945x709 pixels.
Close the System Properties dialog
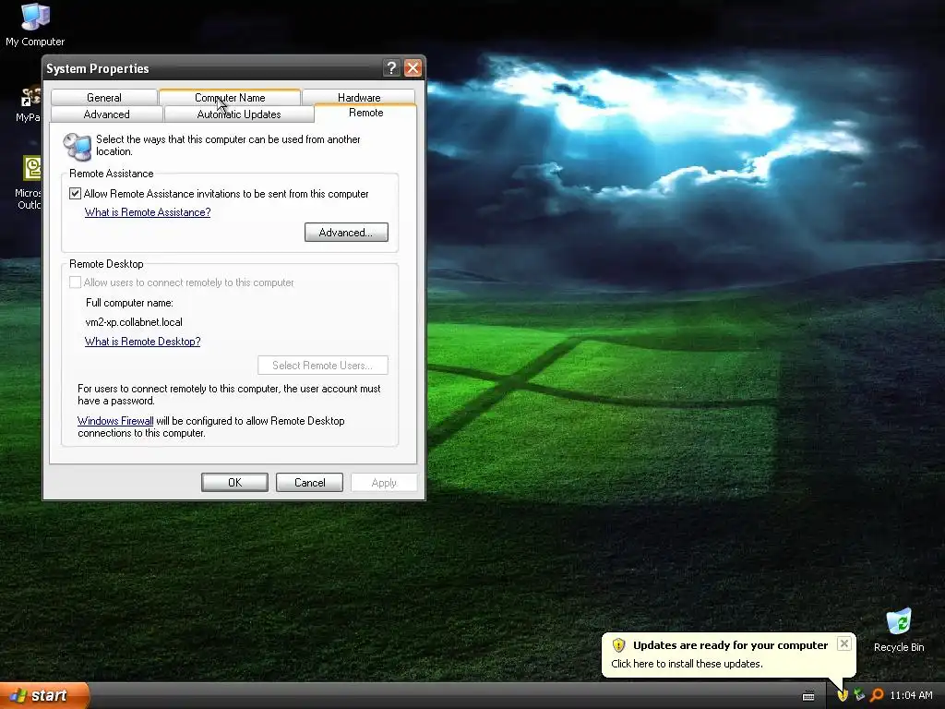413,68
